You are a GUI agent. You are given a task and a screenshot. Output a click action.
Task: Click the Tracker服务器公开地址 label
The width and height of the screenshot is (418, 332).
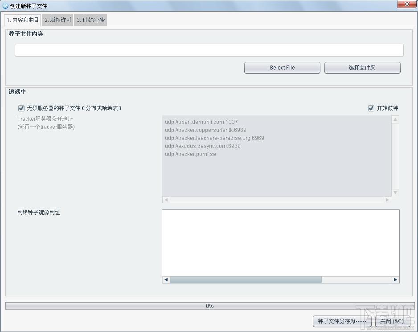coord(45,119)
